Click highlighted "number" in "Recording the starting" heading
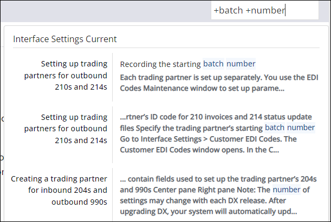 point(241,64)
